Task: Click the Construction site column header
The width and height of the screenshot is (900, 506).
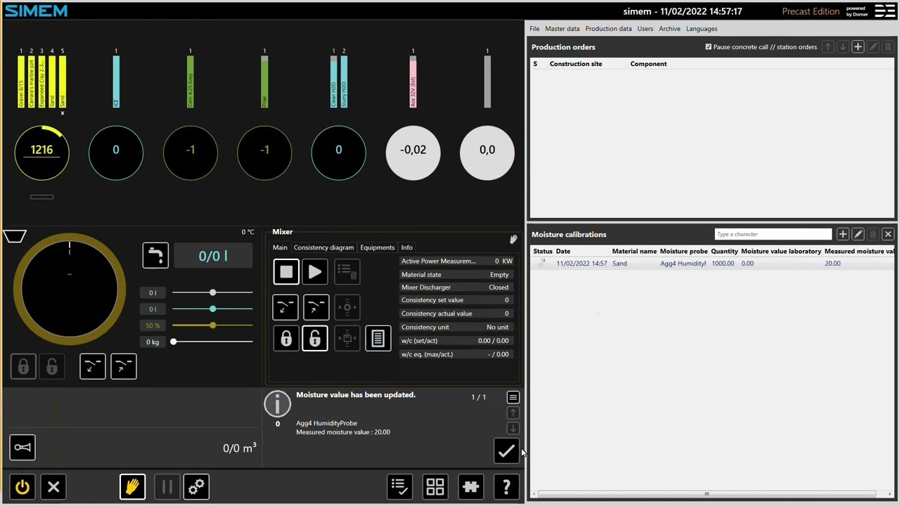Action: tap(576, 64)
